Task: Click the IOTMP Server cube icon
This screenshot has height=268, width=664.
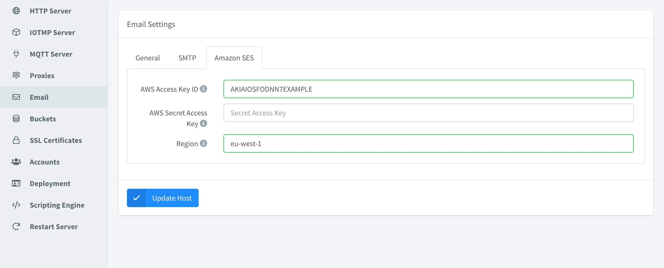Action: [x=16, y=32]
